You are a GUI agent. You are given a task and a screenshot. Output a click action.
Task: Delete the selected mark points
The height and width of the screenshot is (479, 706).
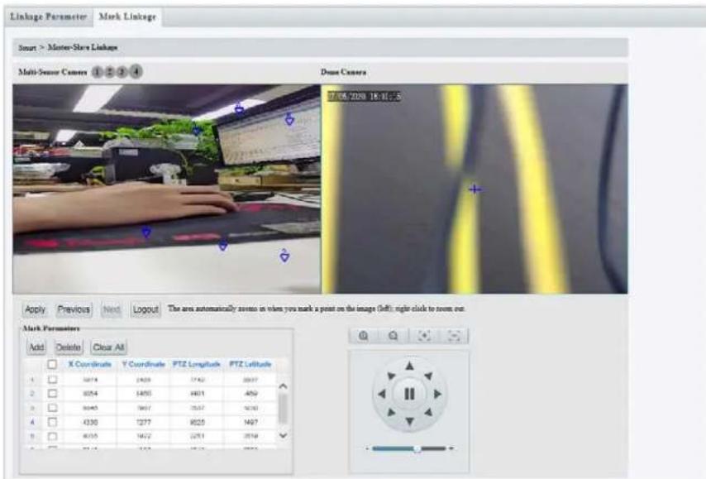click(69, 347)
